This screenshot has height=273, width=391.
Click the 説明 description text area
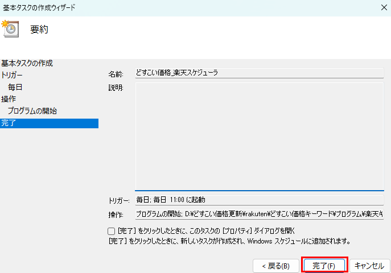[260, 136]
